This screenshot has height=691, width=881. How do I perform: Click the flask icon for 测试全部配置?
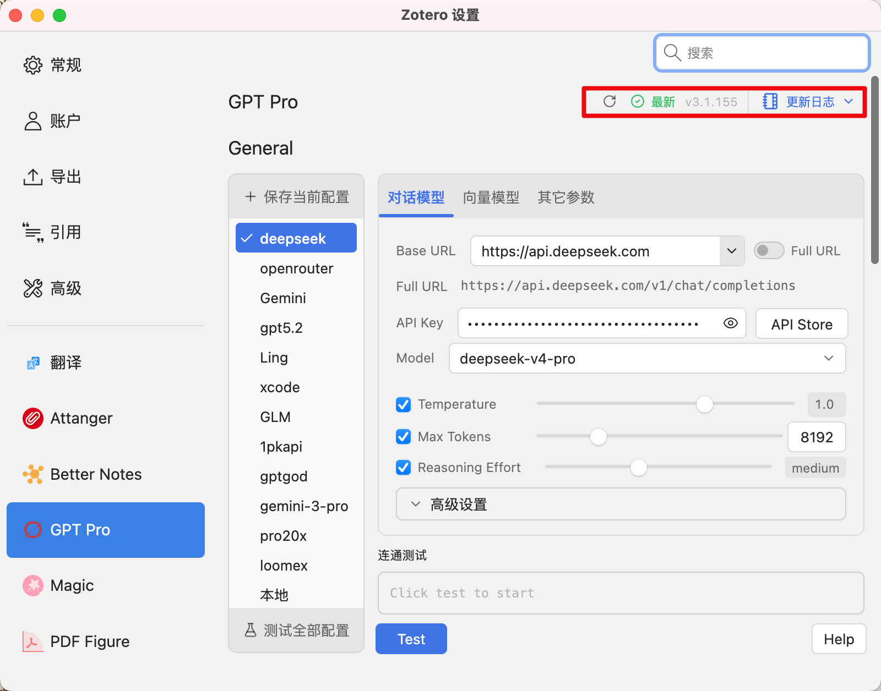point(251,630)
